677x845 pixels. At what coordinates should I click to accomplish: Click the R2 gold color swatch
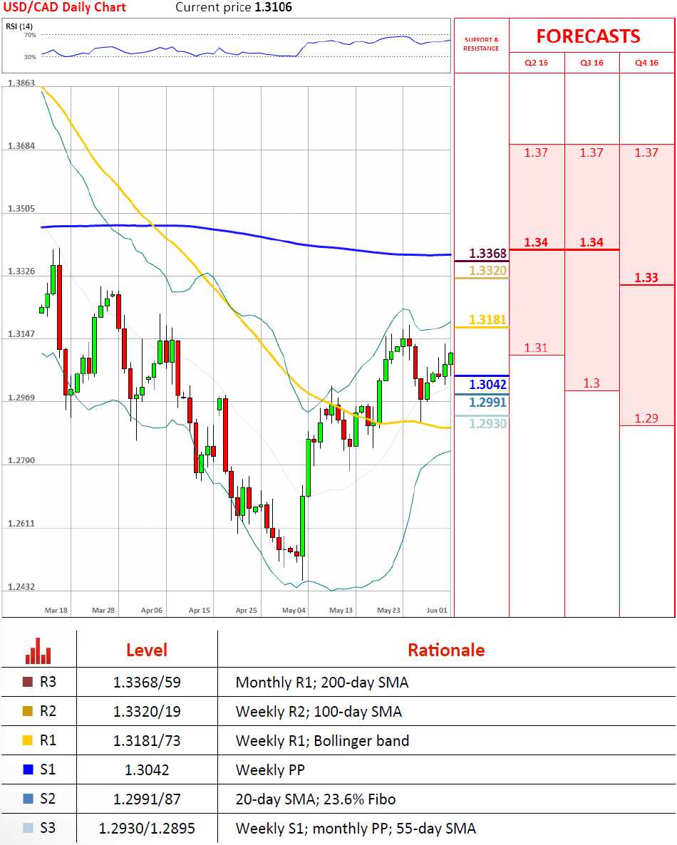[28, 711]
